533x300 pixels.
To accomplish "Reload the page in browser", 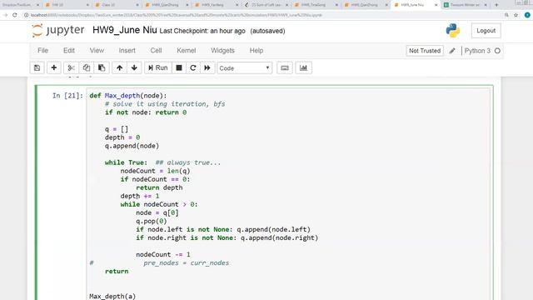I will click(15, 15).
